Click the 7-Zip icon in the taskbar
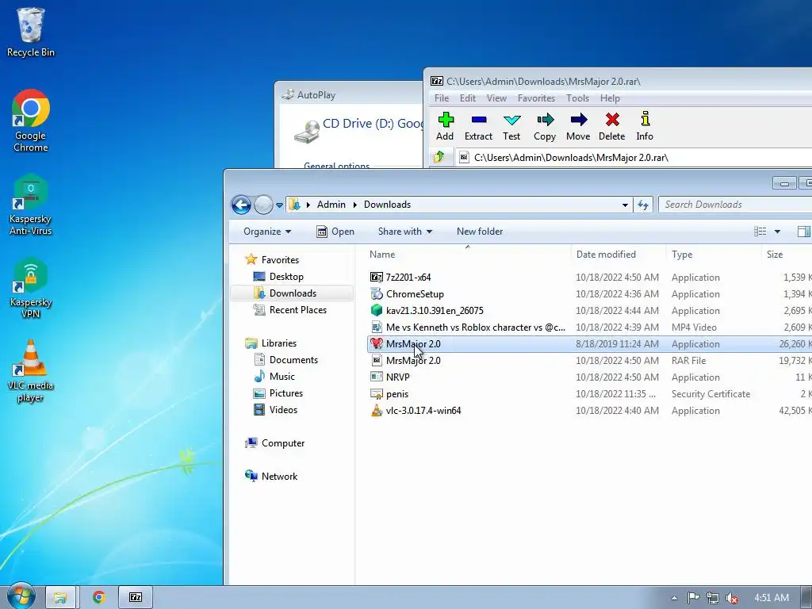The image size is (812, 609). pos(136,597)
